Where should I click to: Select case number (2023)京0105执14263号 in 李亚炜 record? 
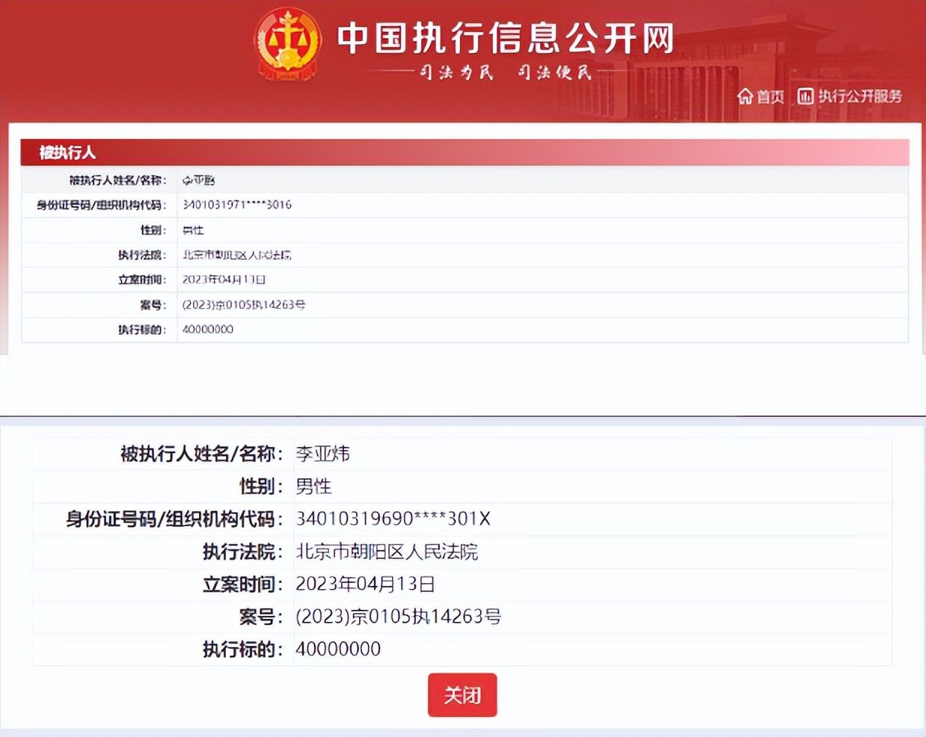399,617
